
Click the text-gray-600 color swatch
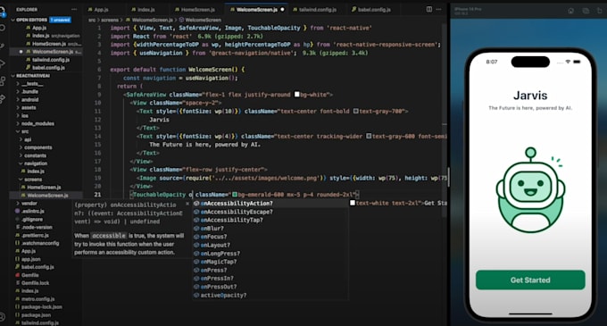click(369, 137)
